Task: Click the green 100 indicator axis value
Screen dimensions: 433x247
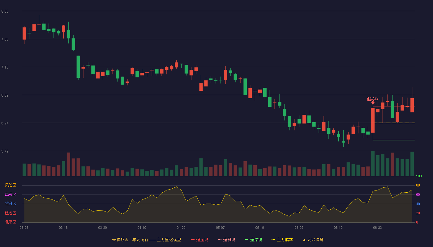Action: [x=419, y=176]
